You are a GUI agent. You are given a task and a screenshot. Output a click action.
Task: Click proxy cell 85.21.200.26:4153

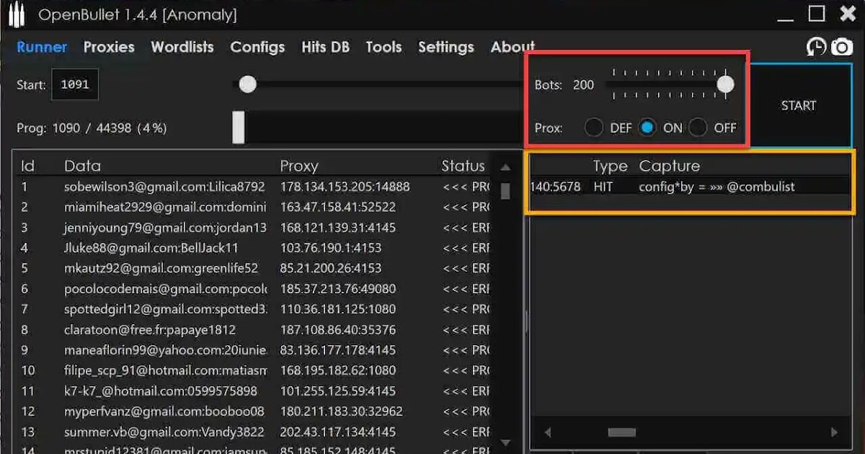330,268
